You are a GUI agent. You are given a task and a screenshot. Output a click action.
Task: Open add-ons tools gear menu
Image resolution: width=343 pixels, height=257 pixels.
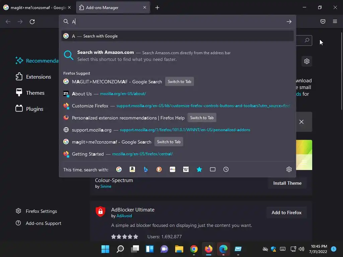307,61
